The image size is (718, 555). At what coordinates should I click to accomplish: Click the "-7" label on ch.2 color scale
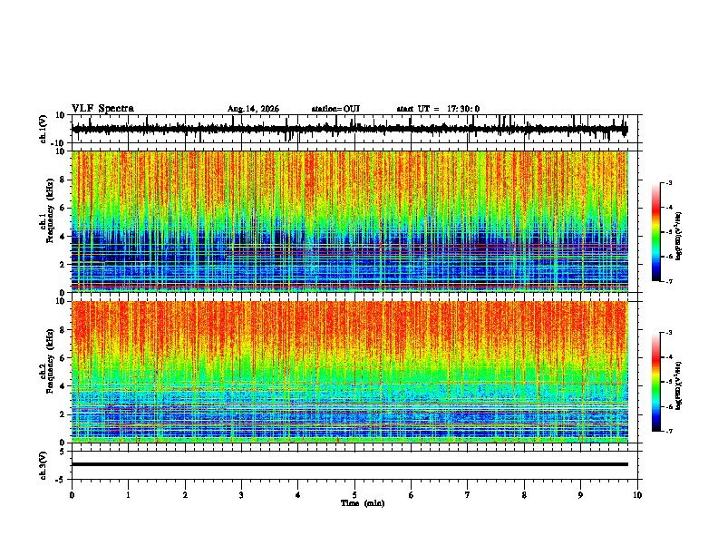[668, 431]
